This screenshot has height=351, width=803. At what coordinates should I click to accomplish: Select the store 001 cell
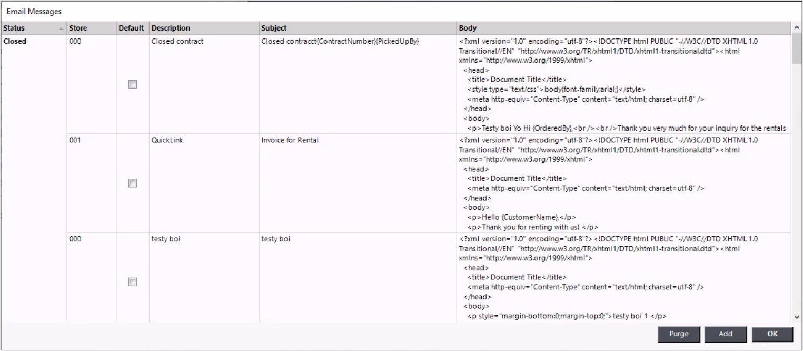tap(75, 140)
